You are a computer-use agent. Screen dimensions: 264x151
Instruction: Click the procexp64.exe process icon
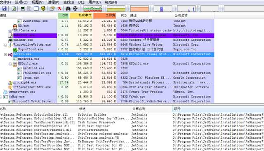(x=10, y=83)
